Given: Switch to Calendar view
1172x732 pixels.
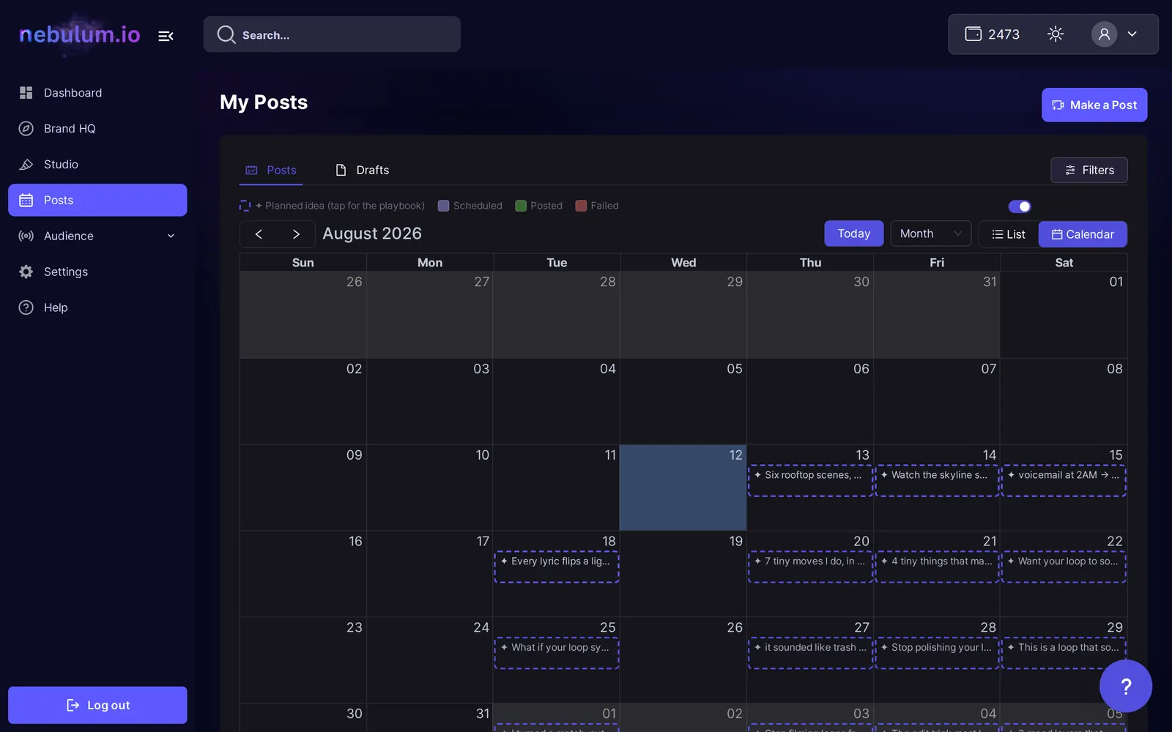Looking at the screenshot, I should [x=1083, y=234].
